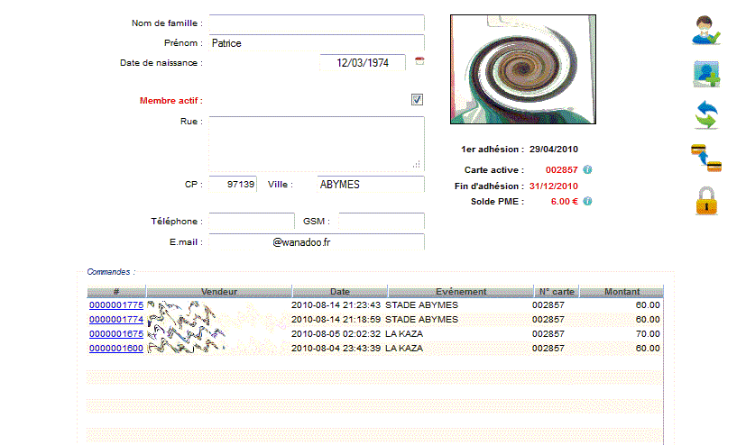
Task: Click the resize grip of the Rue text area
Action: (x=417, y=164)
